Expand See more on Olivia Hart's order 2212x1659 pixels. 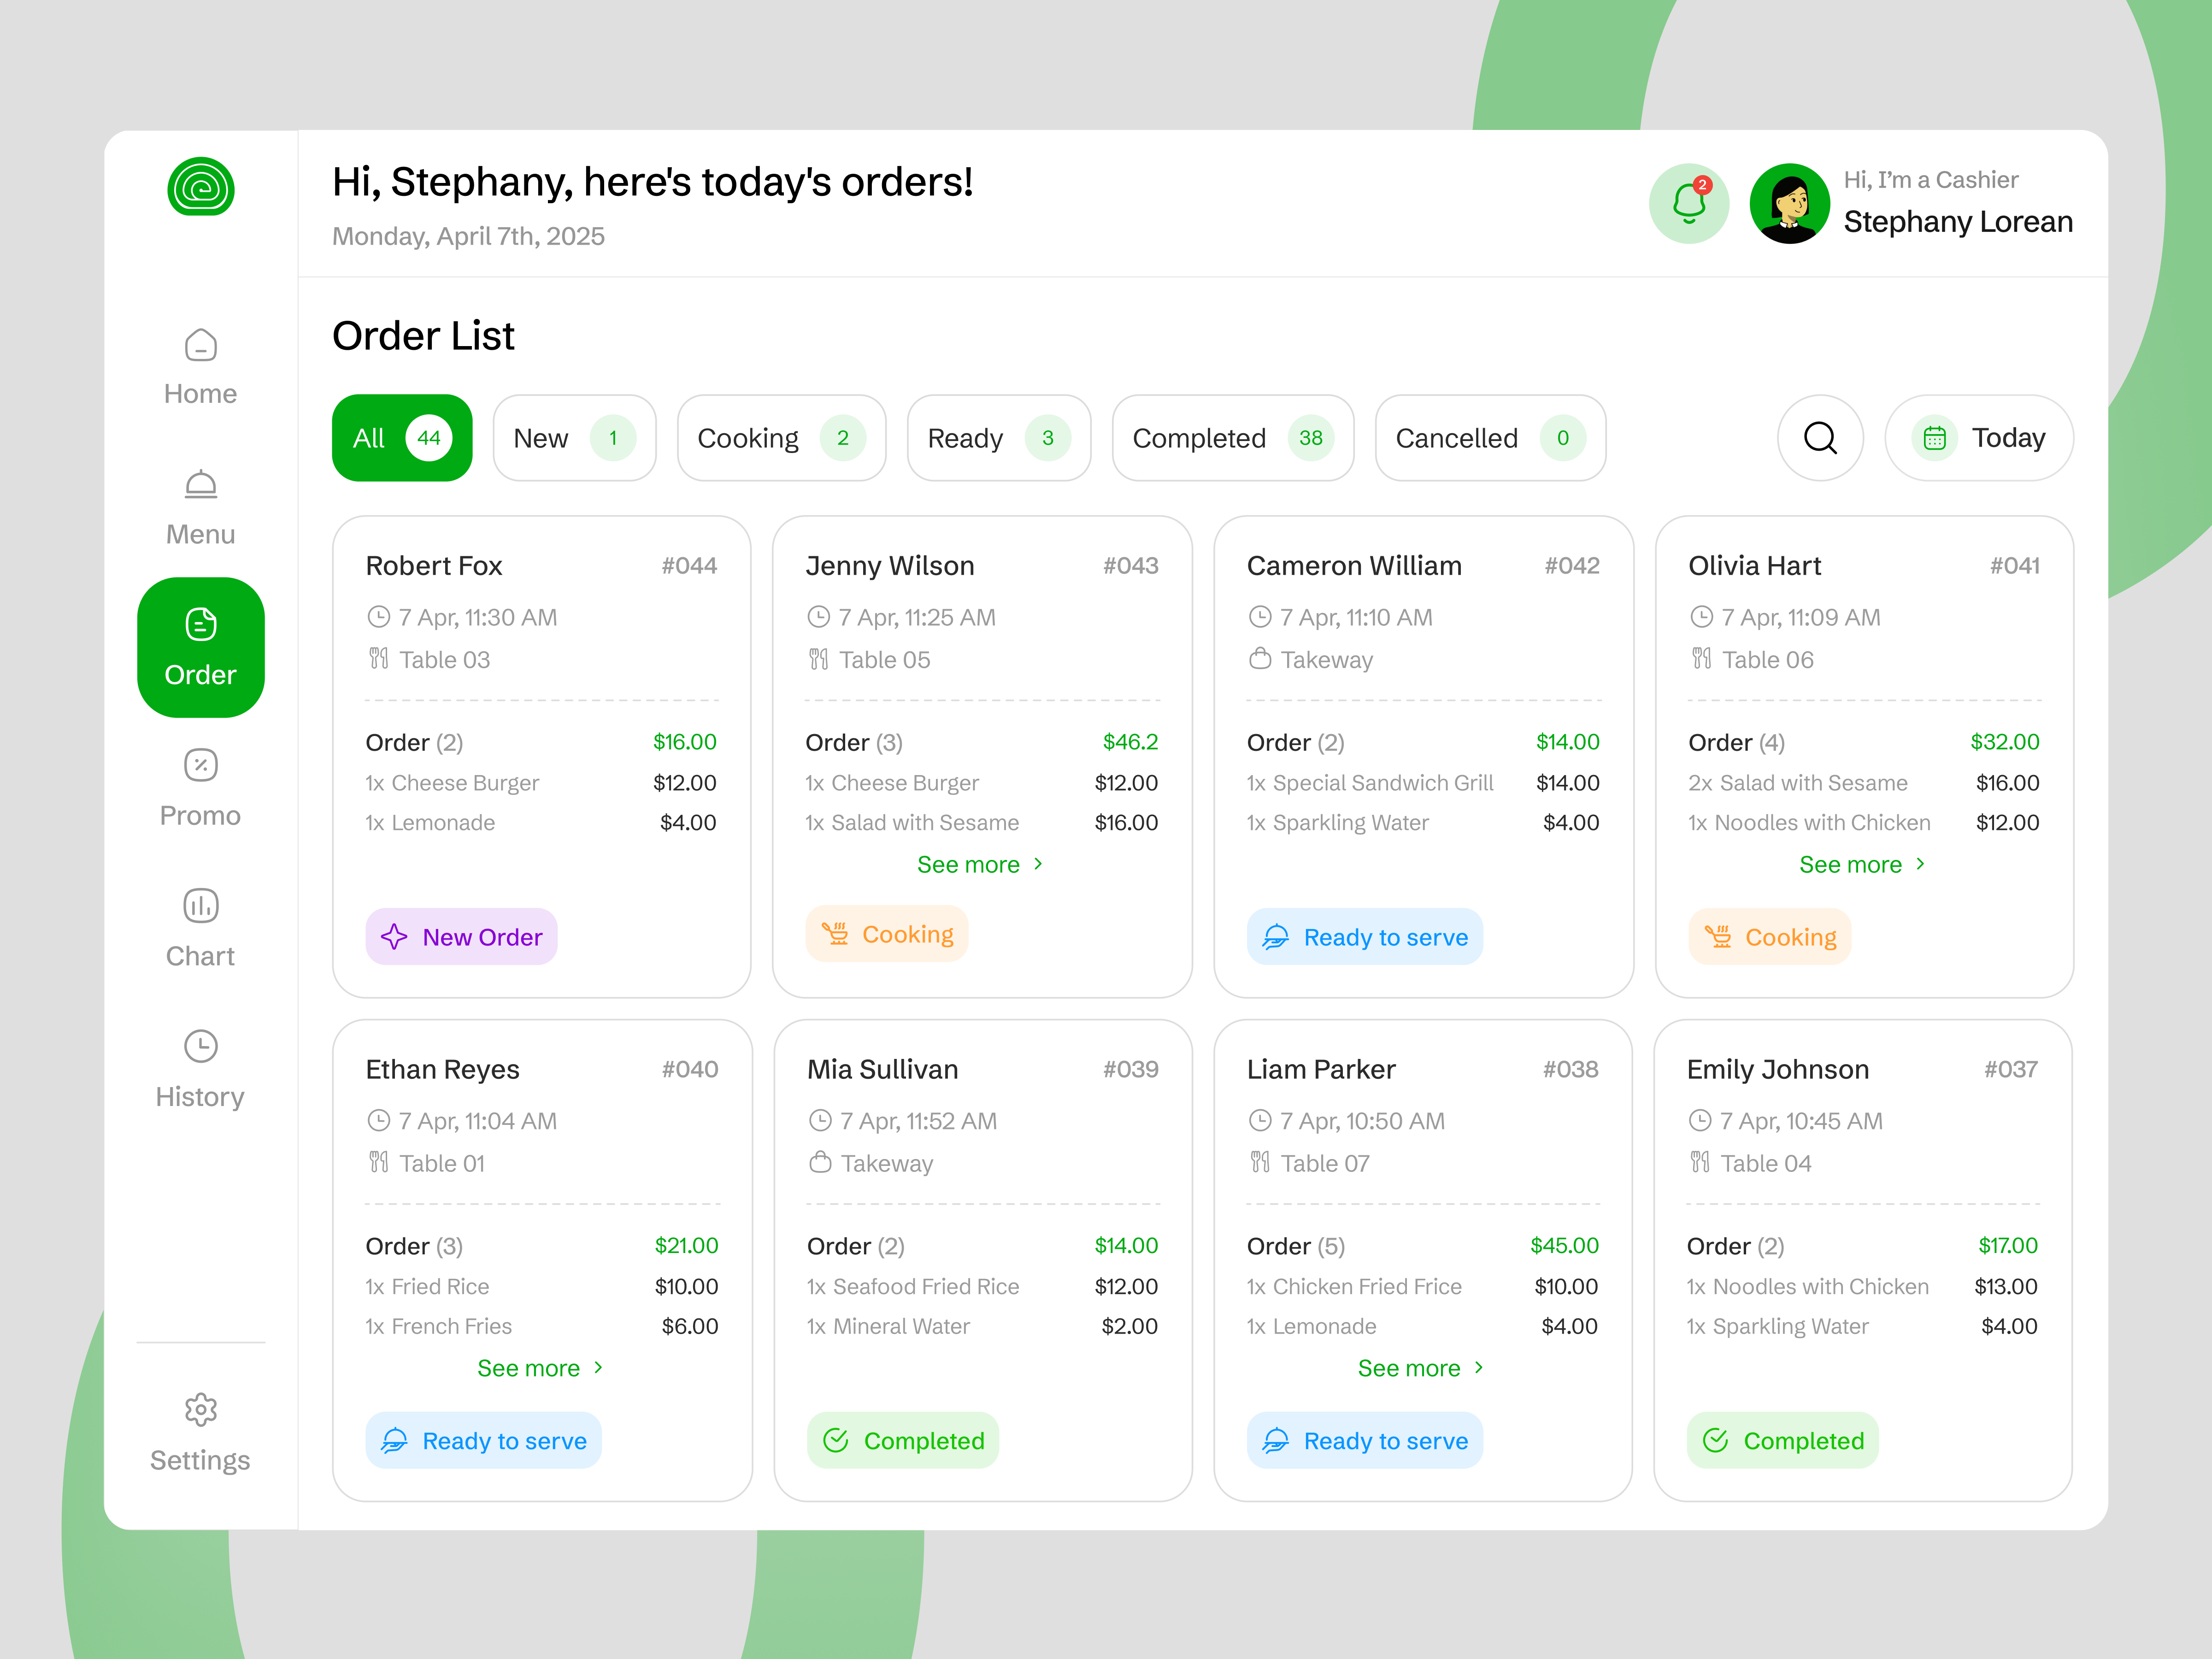pos(1863,865)
